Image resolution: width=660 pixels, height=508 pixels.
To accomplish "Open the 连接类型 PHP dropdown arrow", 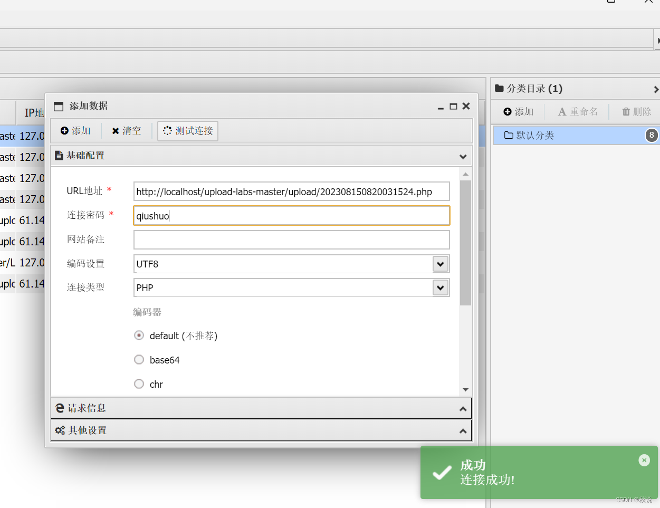I will (441, 287).
